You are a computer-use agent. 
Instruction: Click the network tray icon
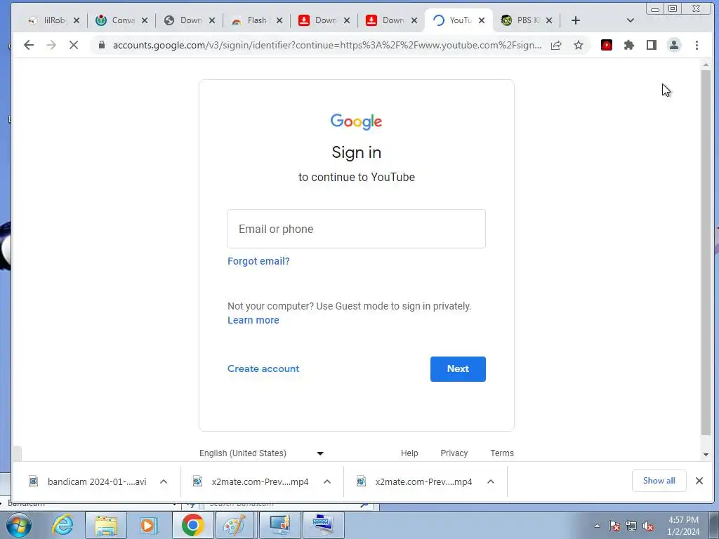[x=631, y=526]
